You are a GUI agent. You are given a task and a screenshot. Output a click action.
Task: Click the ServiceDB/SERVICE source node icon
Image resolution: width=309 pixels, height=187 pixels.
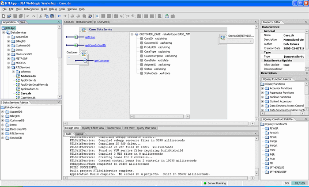tap(223, 37)
